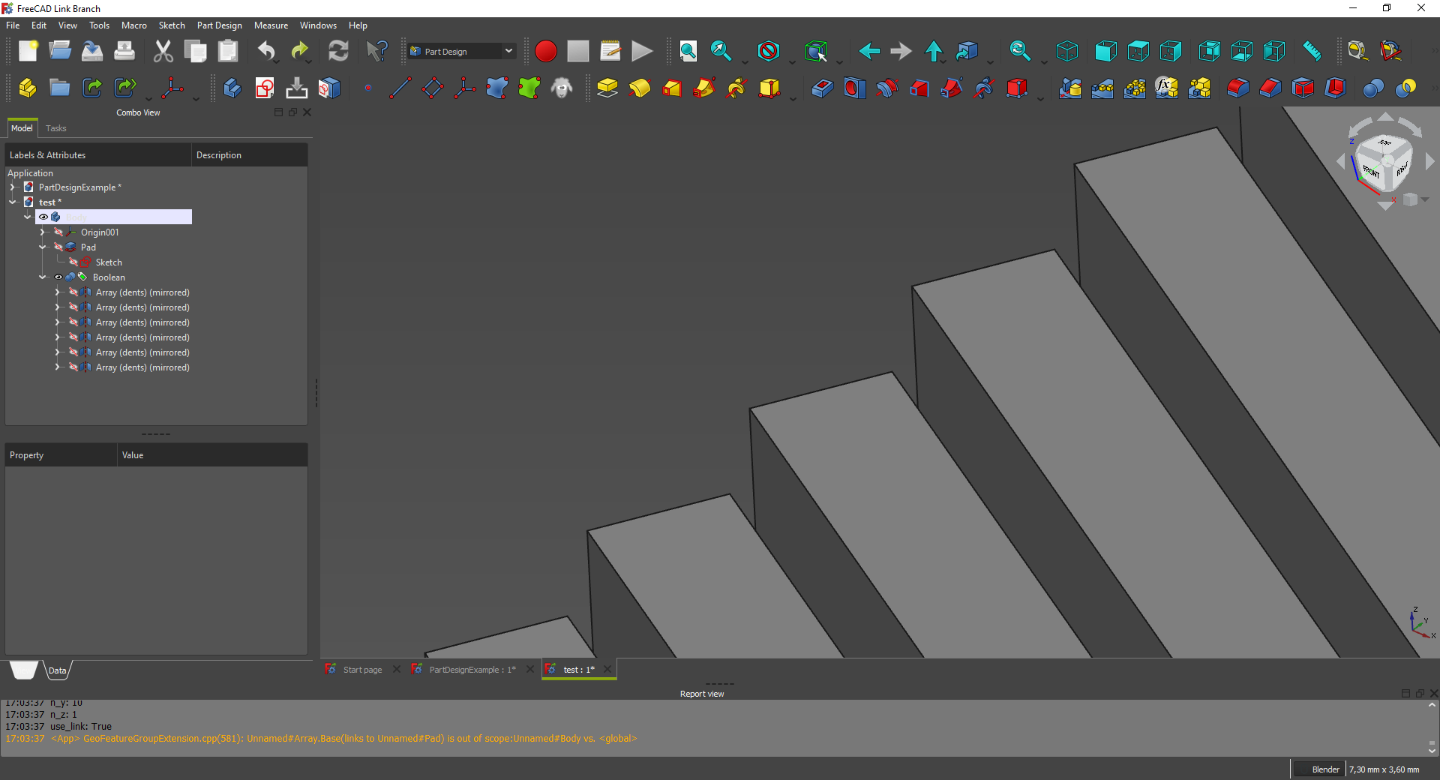Viewport: 1440px width, 780px height.
Task: Switch to the Tasks panel
Action: point(55,127)
